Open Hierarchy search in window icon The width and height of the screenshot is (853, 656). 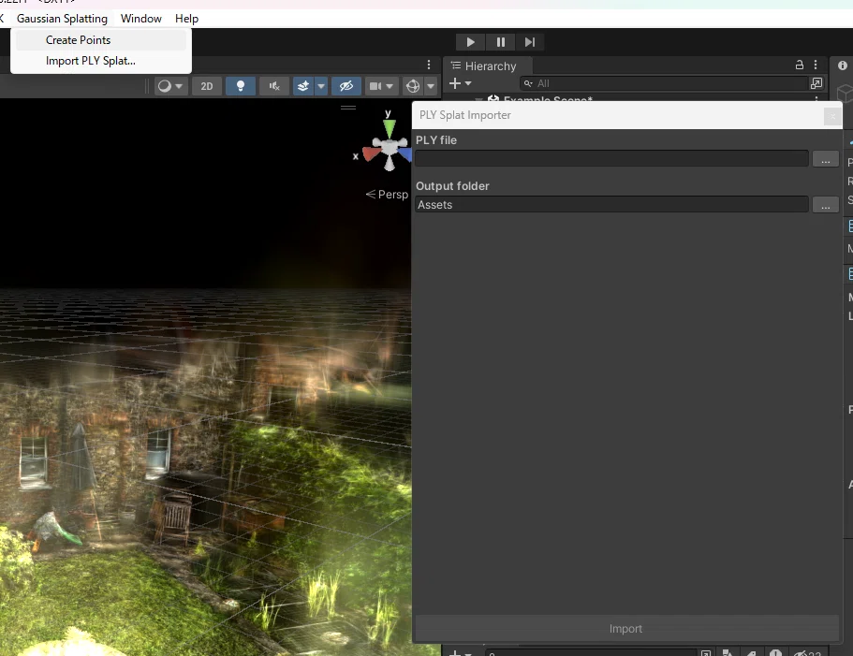pos(816,83)
